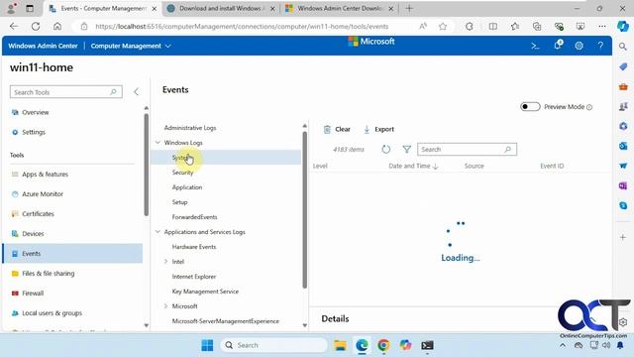Open a new browser tab

pyautogui.click(x=409, y=8)
